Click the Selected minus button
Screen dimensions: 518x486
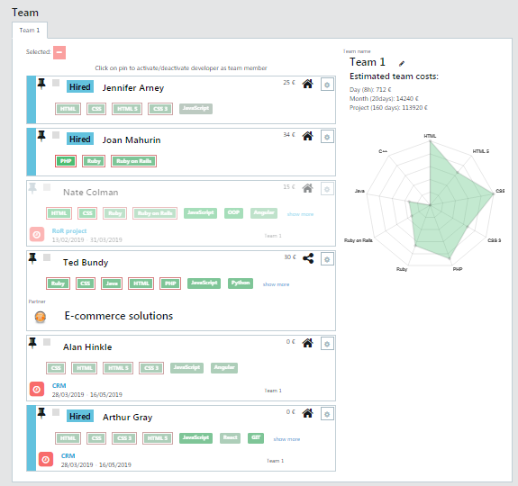(59, 52)
